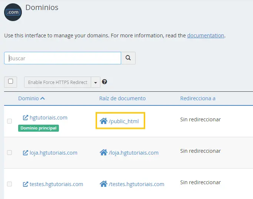The width and height of the screenshot is (253, 199).
Task: Click Redirecciona a column header
Action: tap(198, 98)
